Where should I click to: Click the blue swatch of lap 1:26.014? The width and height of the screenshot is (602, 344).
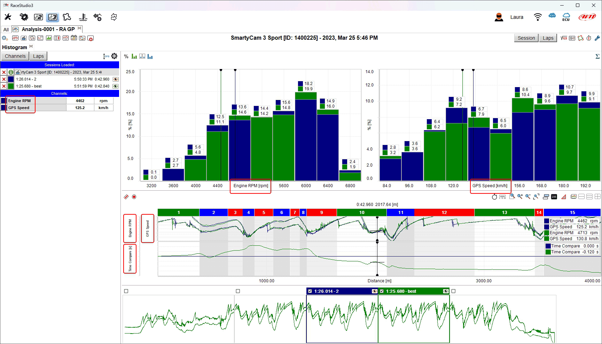(x=11, y=79)
